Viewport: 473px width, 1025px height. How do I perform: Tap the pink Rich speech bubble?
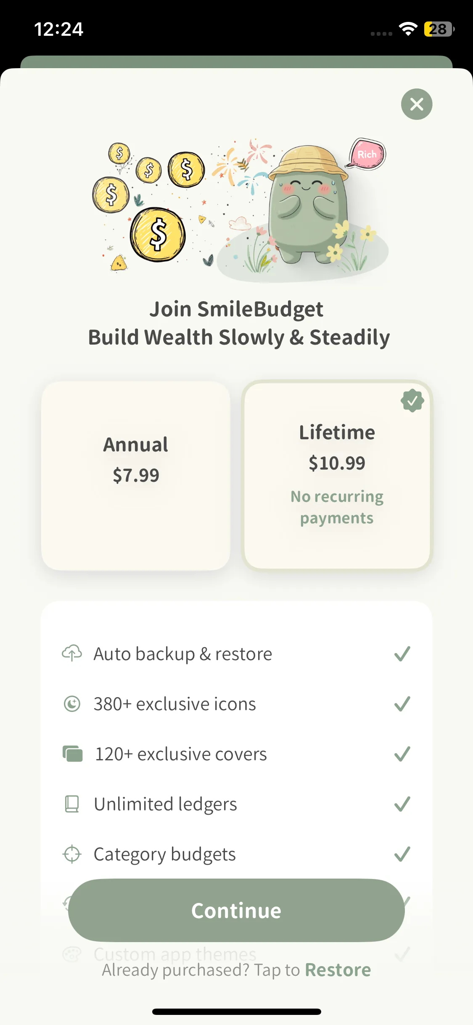click(x=367, y=154)
